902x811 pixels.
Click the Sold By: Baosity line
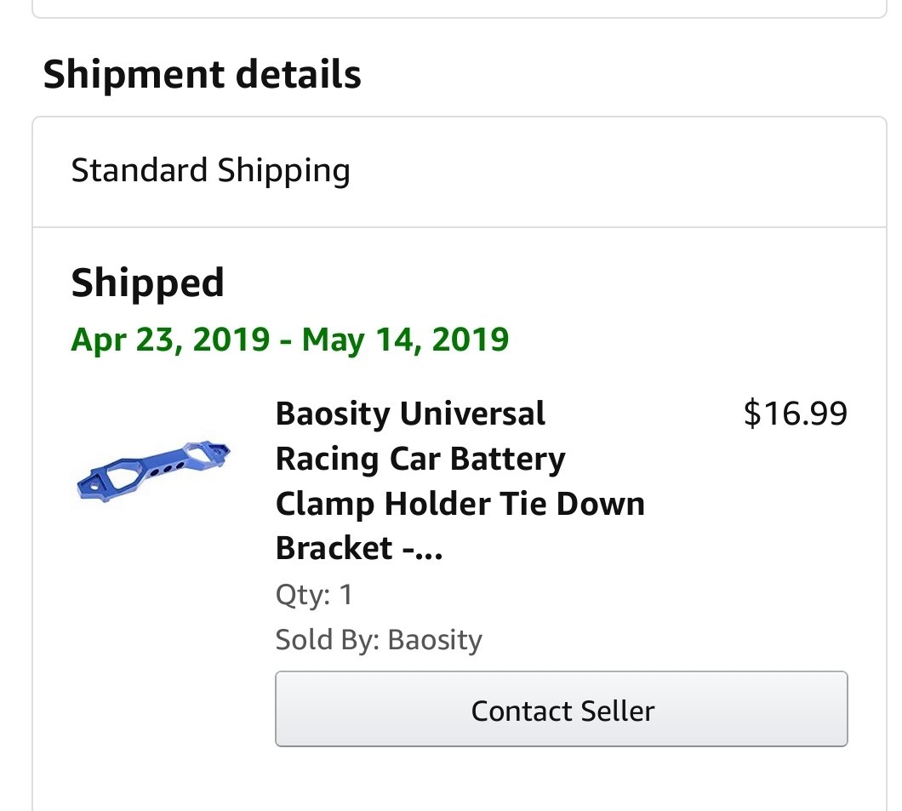(x=379, y=640)
